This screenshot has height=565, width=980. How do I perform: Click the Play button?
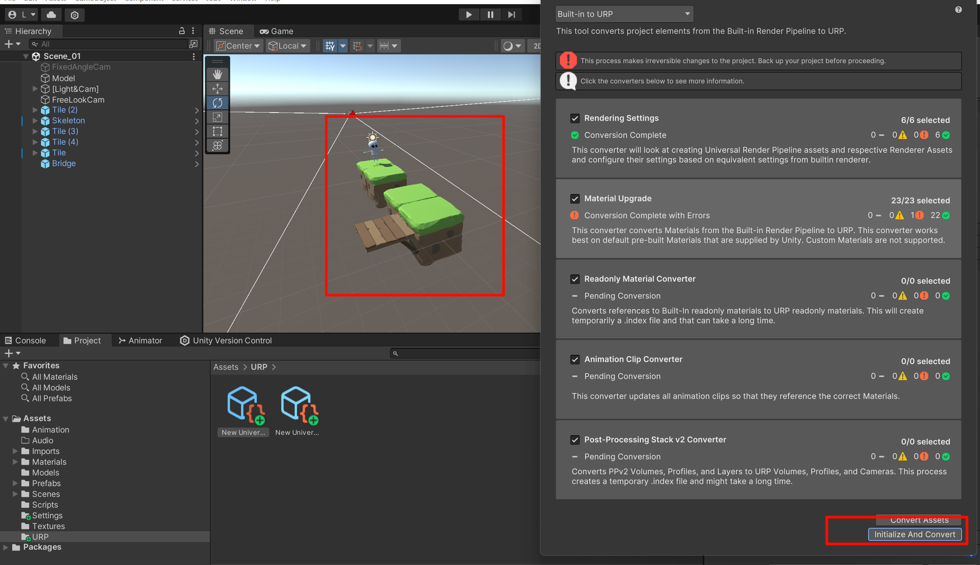[x=469, y=15]
